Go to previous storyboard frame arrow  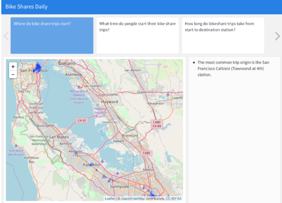click(6, 36)
